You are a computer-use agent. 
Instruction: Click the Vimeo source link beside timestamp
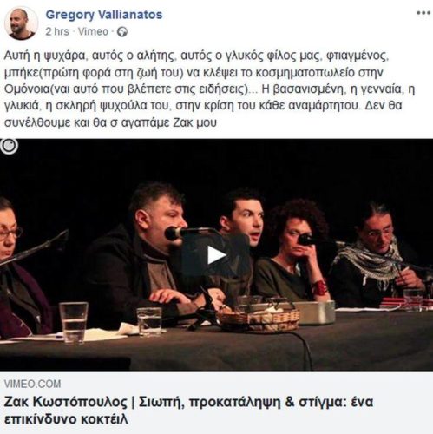point(93,31)
